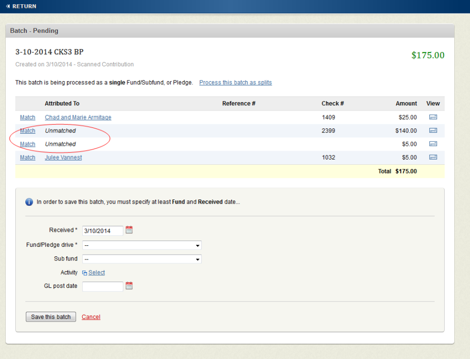Viewport: 470px width, 359px height.
Task: View check image for Chad and Marie Armitage
Action: point(433,117)
